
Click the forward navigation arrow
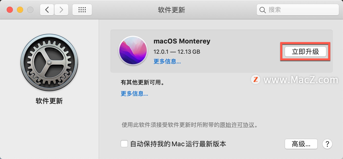tap(61, 9)
